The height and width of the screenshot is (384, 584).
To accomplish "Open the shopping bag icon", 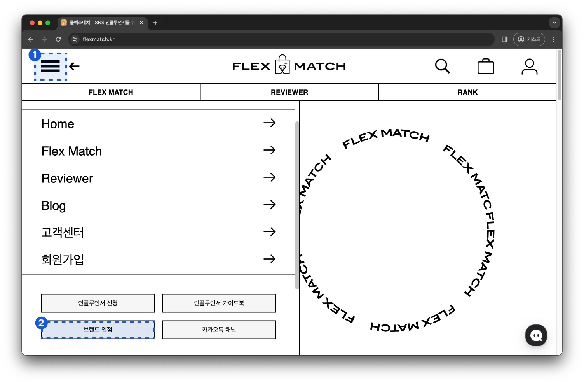I will click(x=486, y=66).
